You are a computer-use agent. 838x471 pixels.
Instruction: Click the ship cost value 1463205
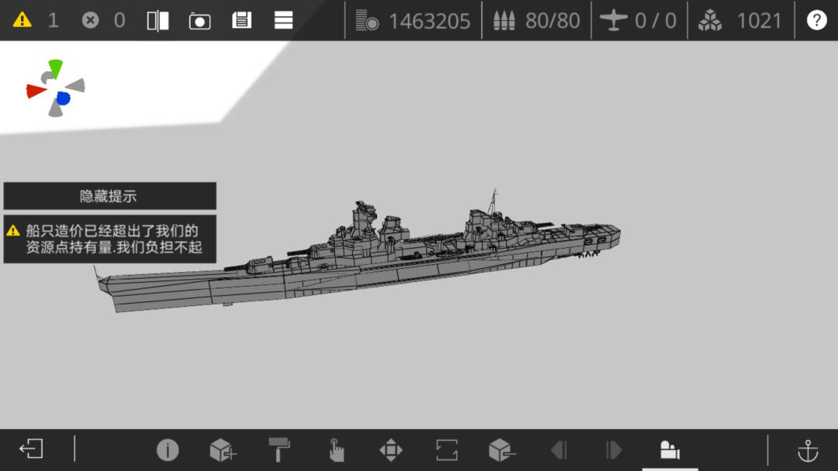point(429,22)
